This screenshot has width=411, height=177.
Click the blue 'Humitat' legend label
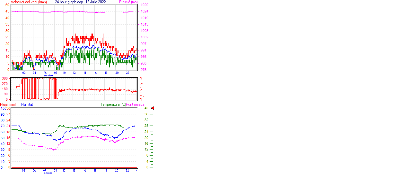[x=27, y=104]
